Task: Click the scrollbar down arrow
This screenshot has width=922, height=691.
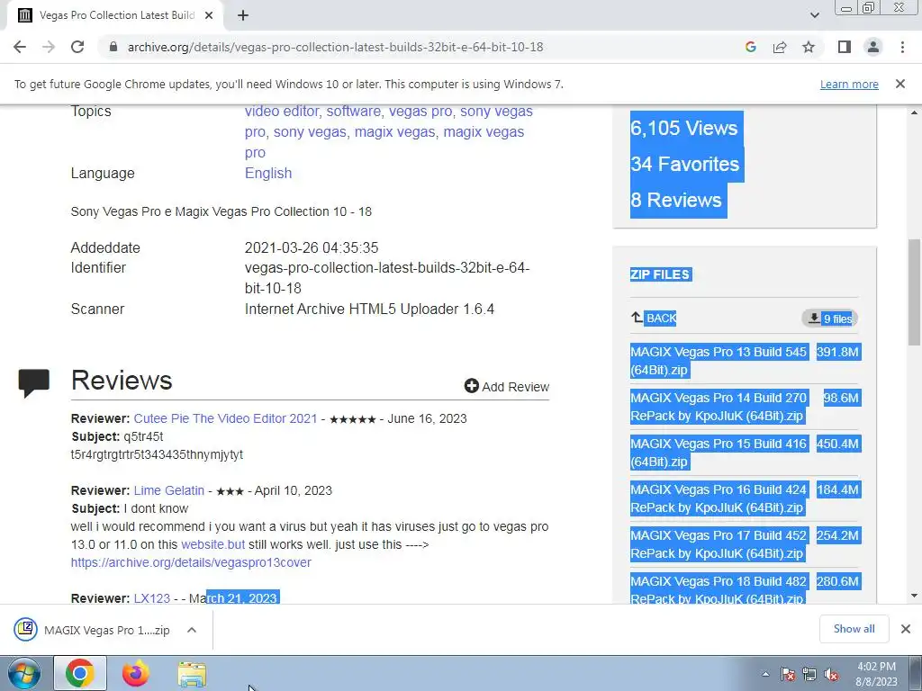Action: click(x=915, y=597)
